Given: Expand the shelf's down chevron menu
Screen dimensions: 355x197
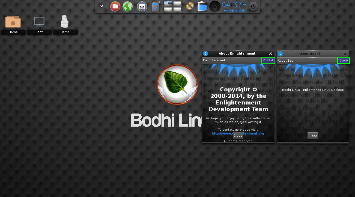Looking at the screenshot, I should coord(102,6).
